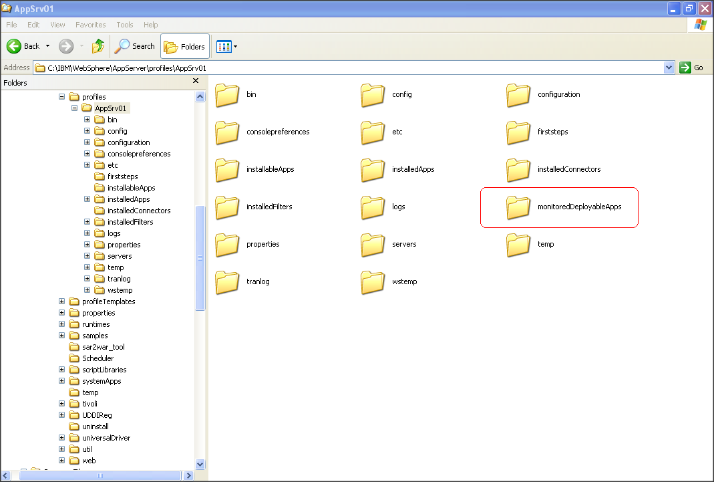The width and height of the screenshot is (714, 482).
Task: Click the green Go arrow icon
Action: point(685,67)
